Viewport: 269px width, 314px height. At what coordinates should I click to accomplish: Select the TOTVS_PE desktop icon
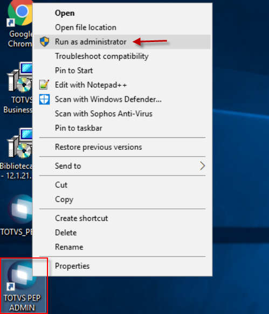[20, 209]
